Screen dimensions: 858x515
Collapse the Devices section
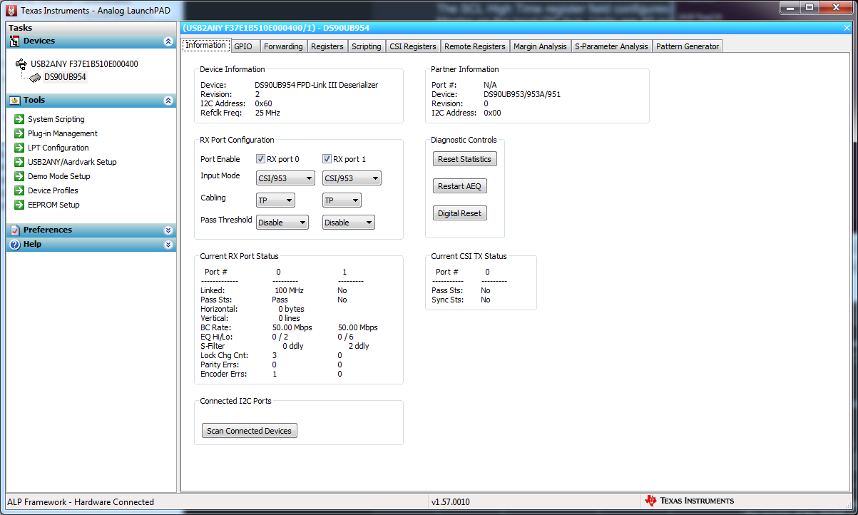(x=168, y=41)
